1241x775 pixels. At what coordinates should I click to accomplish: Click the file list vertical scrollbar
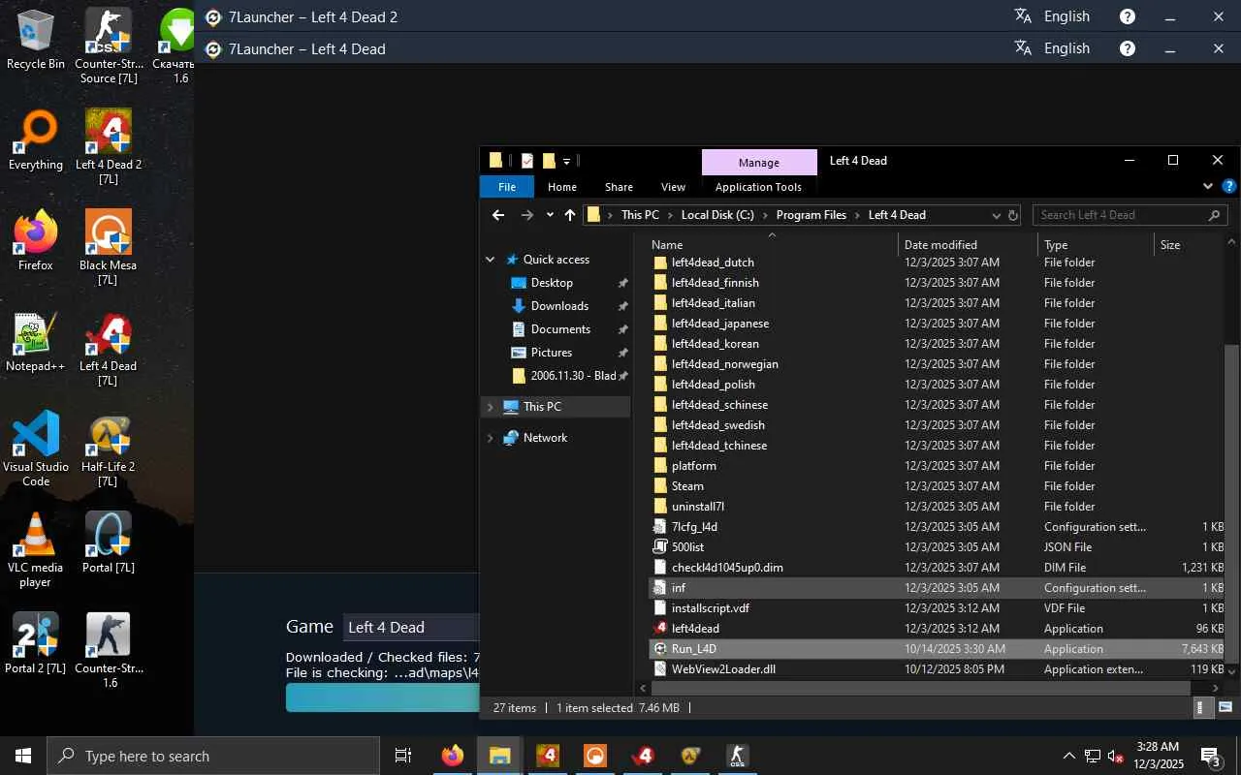(1231, 504)
